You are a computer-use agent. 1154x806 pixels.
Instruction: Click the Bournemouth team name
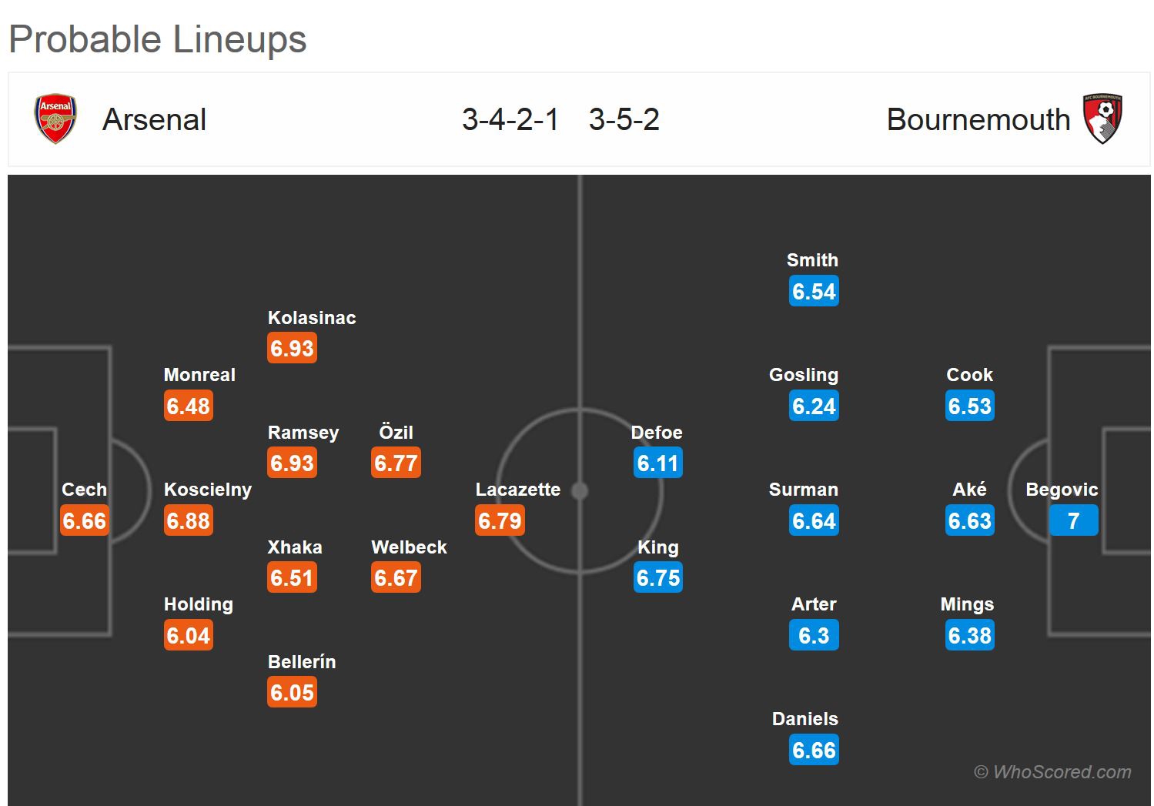978,120
